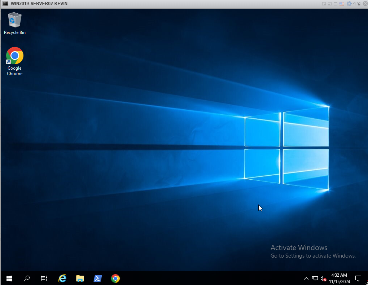Click the second console view mode icon

[x=330, y=4]
